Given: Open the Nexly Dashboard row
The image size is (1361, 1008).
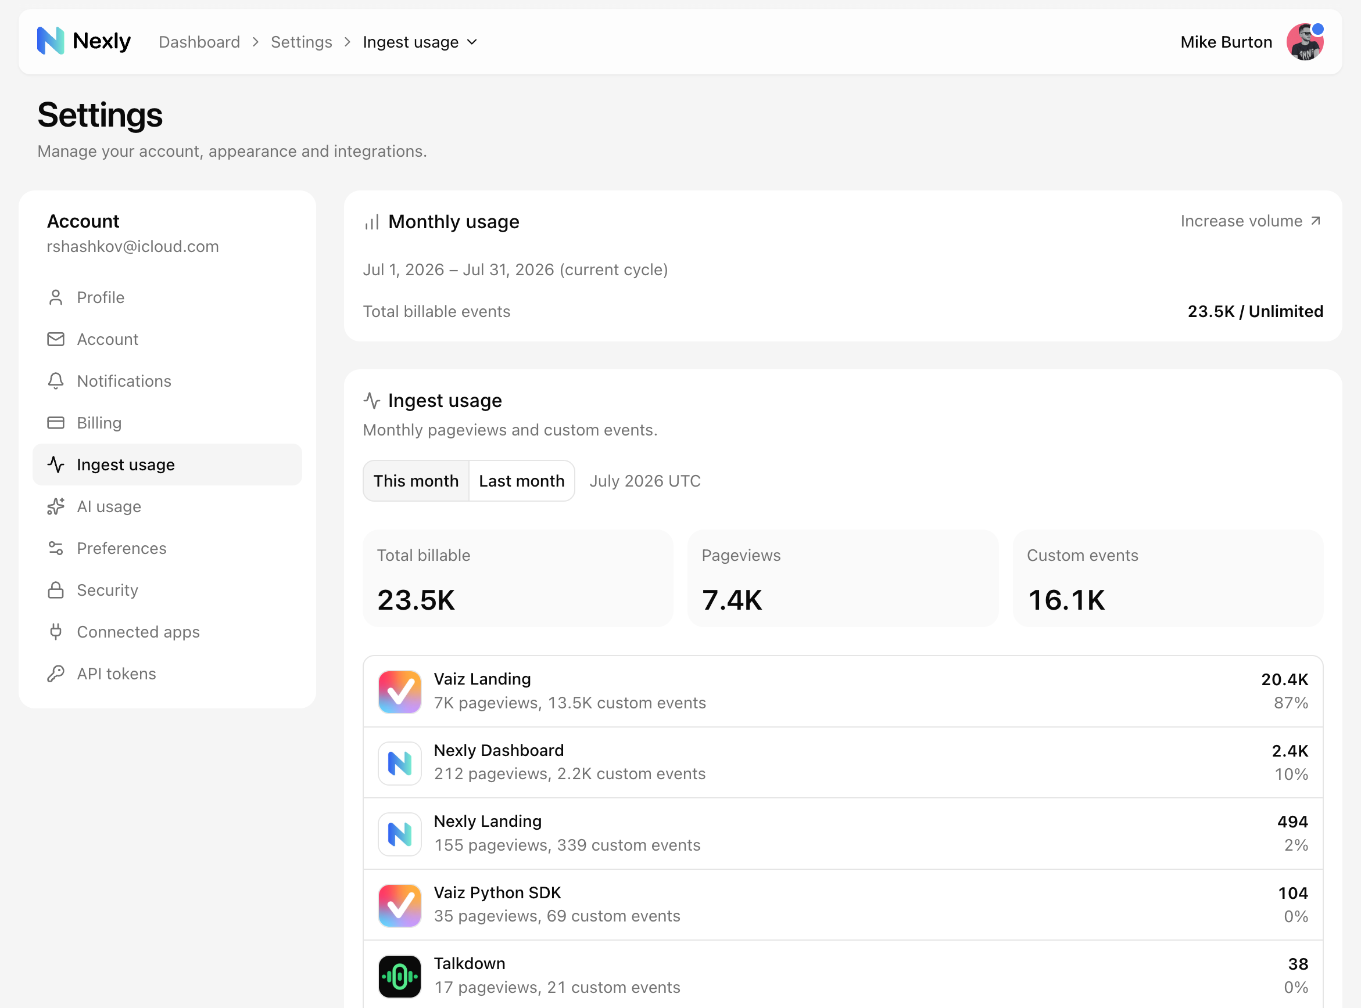Looking at the screenshot, I should pos(843,763).
